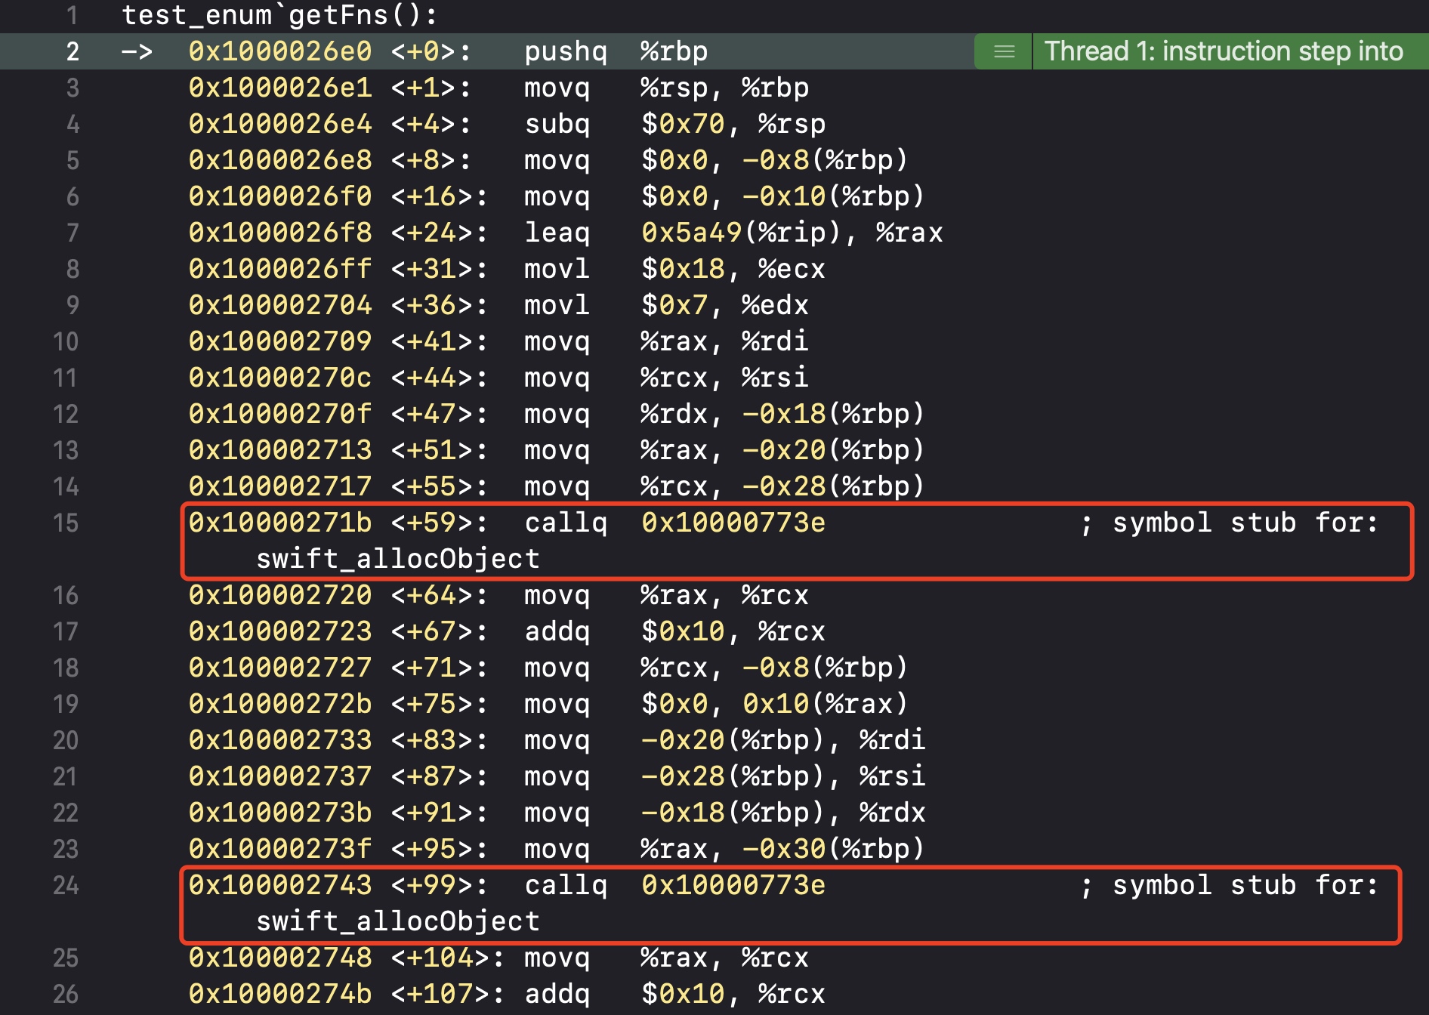
Task: Select address 0x1000026e8
Action: pyautogui.click(x=280, y=160)
